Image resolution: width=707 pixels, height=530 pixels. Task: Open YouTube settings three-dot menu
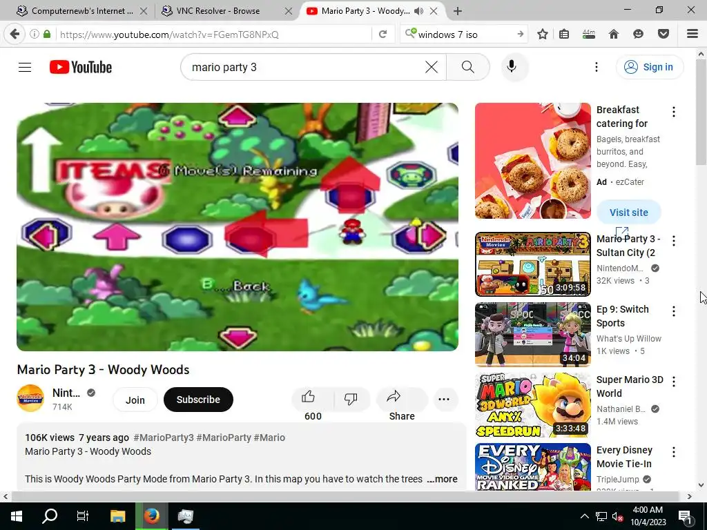(597, 67)
